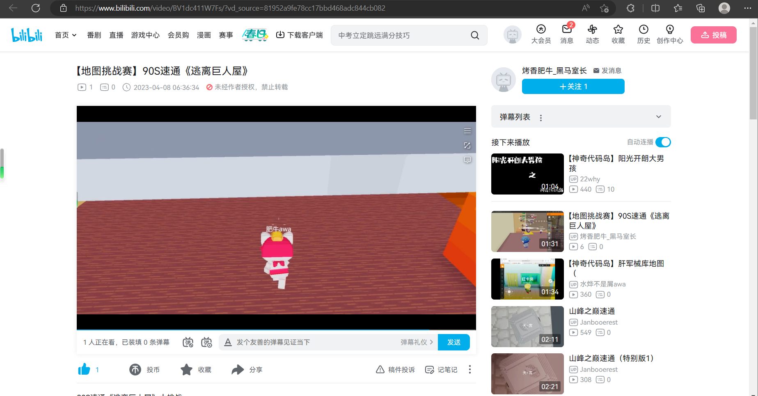Click the 稿件投诉 warning icon
This screenshot has width=758, height=396.
point(380,370)
